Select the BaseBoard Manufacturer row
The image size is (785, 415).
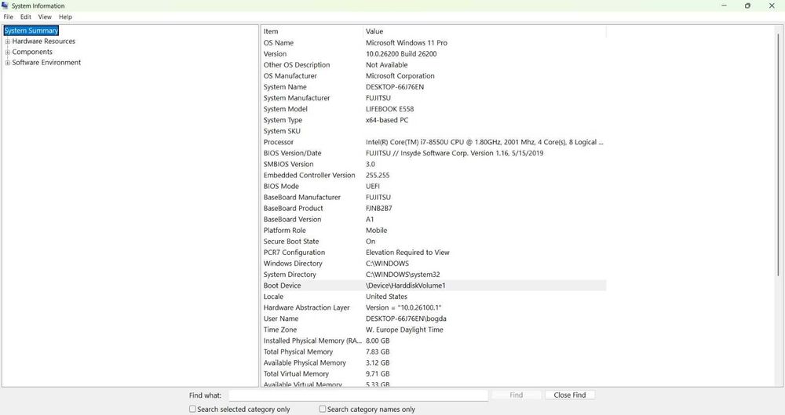tap(433, 197)
